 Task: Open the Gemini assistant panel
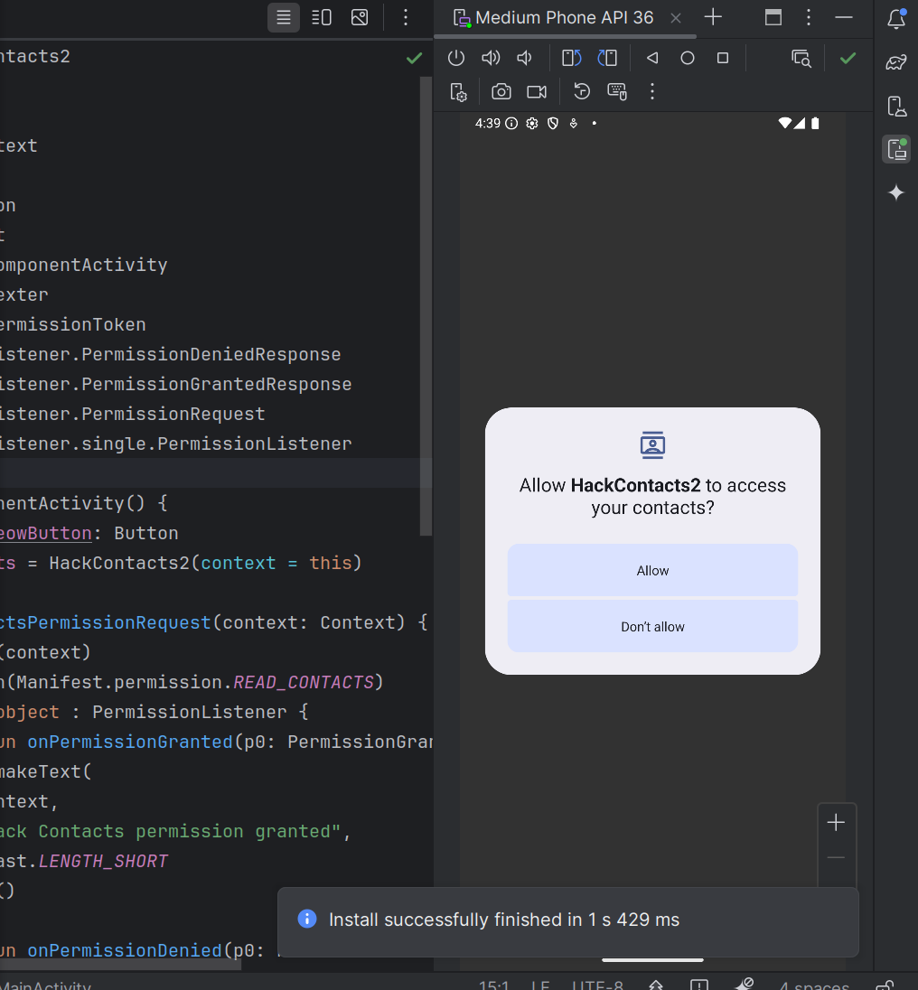896,192
